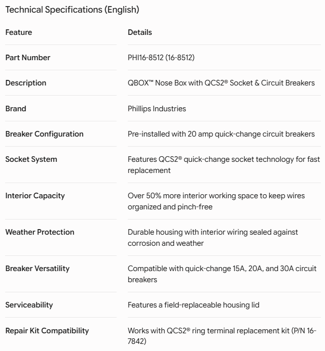The height and width of the screenshot is (351, 325).
Task: Click the Weather Protection row label
Action: pyautogui.click(x=40, y=232)
